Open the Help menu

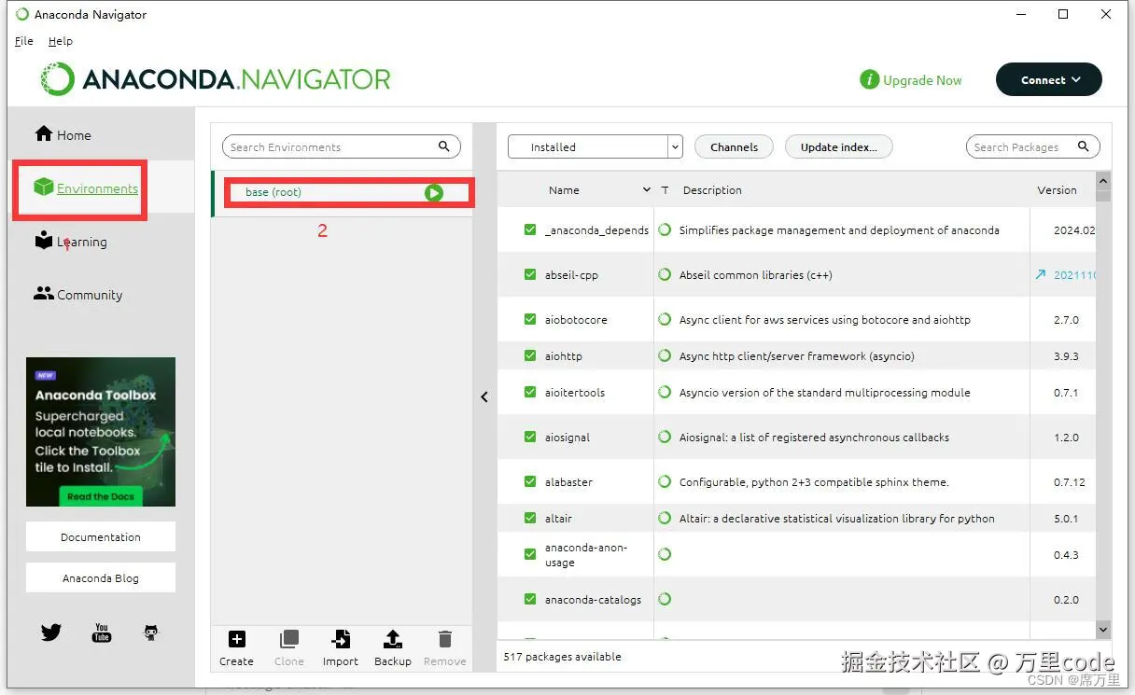tap(61, 41)
